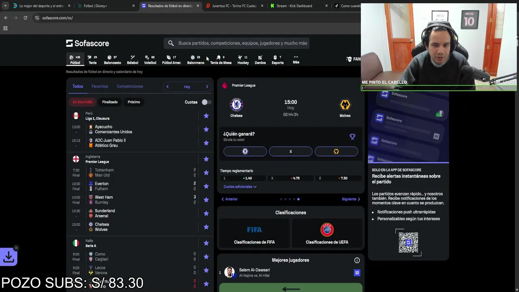Screen dimensions: 519x292
Task: Open Como vs Cagliari match row
Action: [x=140, y=257]
